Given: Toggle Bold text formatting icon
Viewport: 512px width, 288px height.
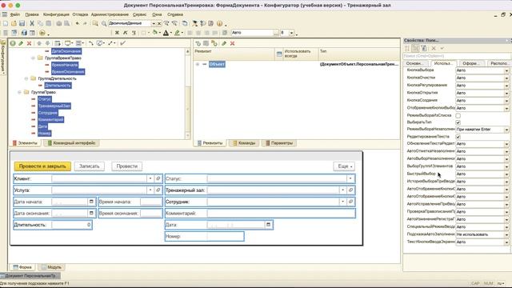Looking at the screenshot, I should 117,33.
